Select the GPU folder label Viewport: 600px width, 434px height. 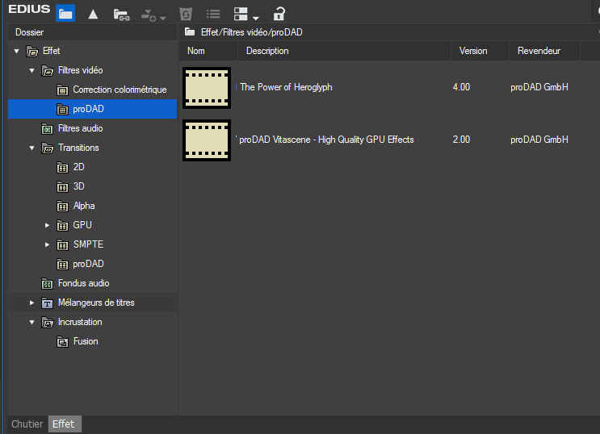(x=82, y=225)
